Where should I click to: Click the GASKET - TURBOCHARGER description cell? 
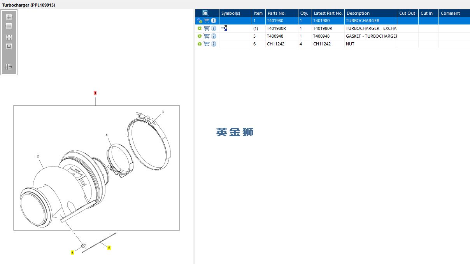click(x=371, y=36)
